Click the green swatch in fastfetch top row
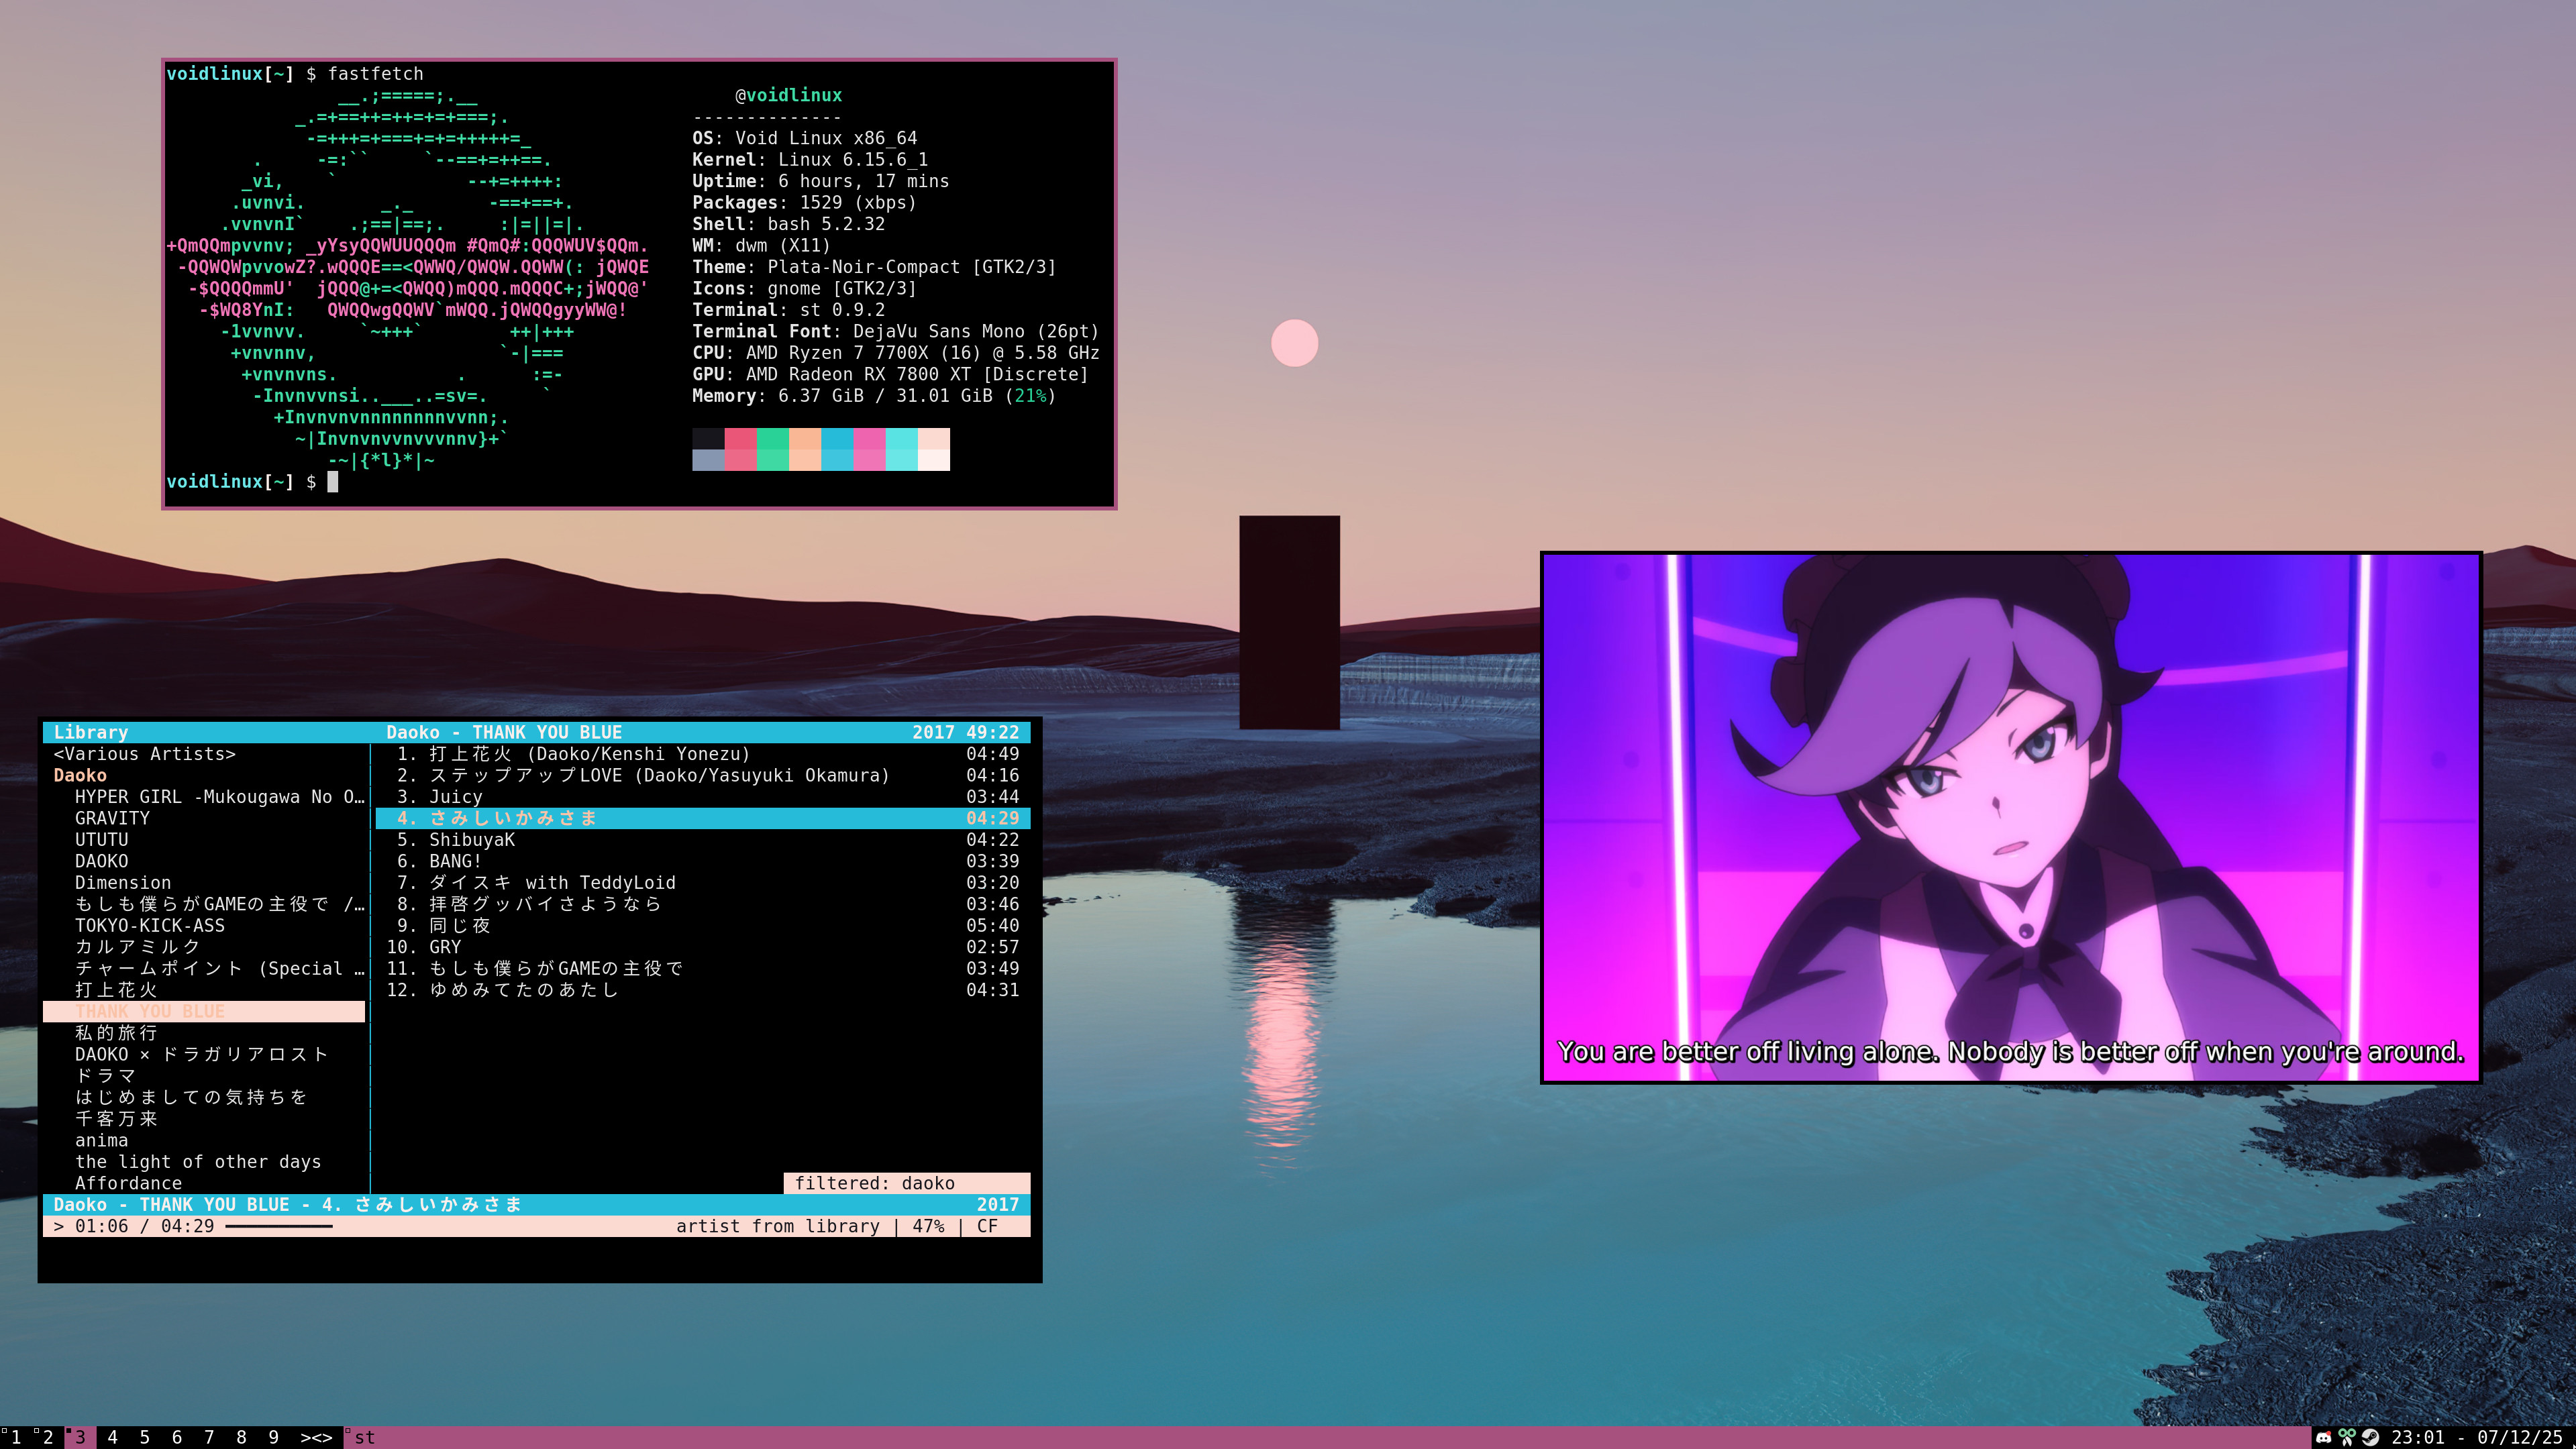Image resolution: width=2576 pixels, height=1449 pixels. pyautogui.click(x=773, y=438)
